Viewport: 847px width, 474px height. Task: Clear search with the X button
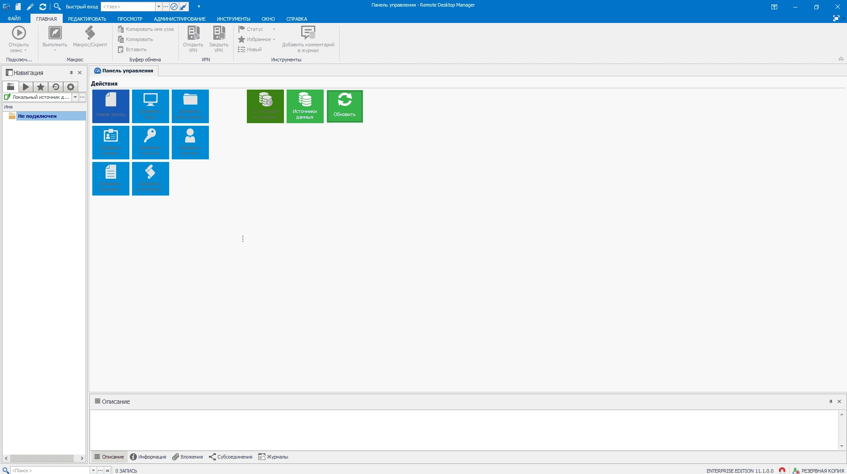pos(107,470)
